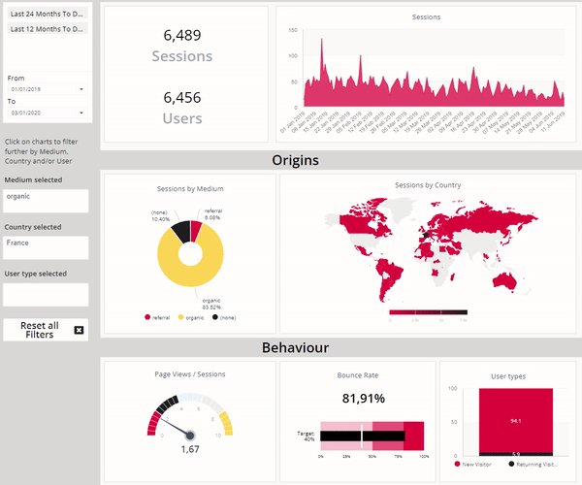Viewport: 582px width, 485px height.
Task: Click the organic 83.52% data label
Action: pos(211,304)
